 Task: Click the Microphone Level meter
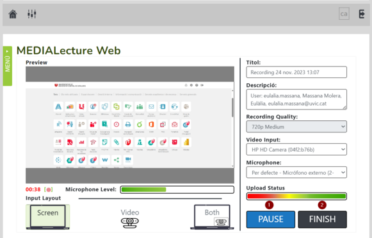(x=177, y=189)
